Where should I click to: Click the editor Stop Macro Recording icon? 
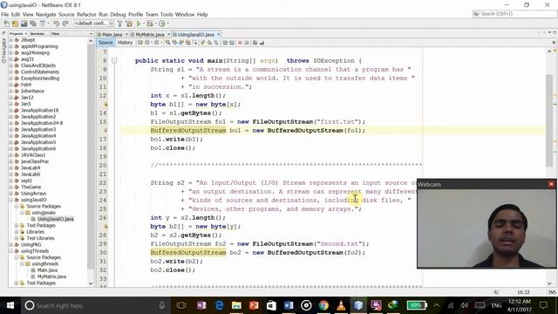[247, 43]
